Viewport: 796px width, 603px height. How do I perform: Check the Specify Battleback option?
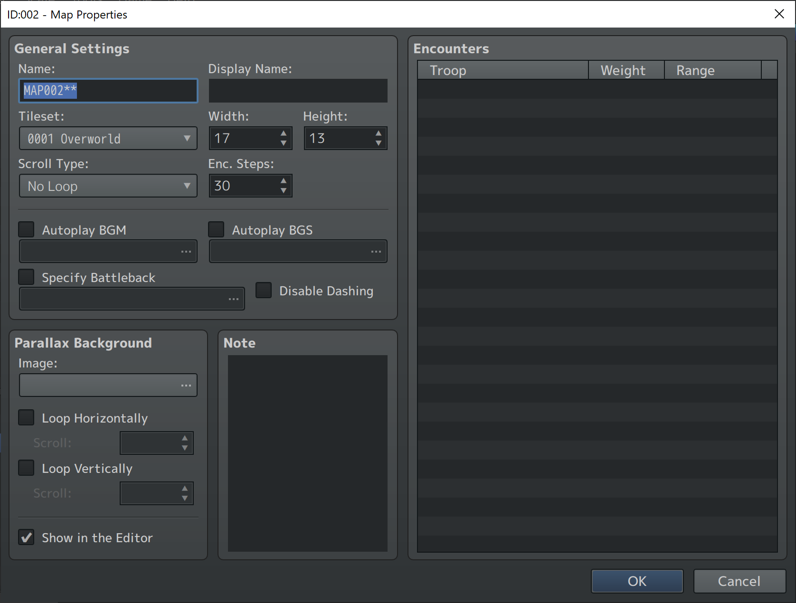click(x=26, y=277)
